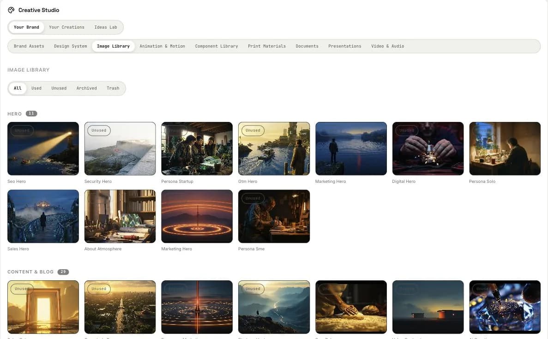Viewport: 548px width, 339px height.
Task: Filter the library by Used images
Action: click(36, 88)
